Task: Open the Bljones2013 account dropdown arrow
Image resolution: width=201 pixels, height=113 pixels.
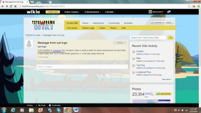Action: (165, 12)
